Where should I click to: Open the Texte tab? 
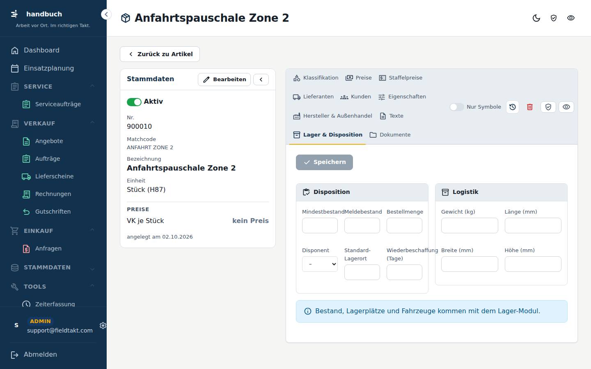[x=392, y=116]
